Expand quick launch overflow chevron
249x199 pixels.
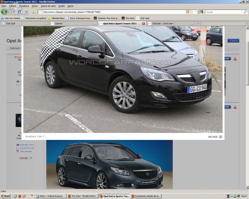[x=32, y=196]
